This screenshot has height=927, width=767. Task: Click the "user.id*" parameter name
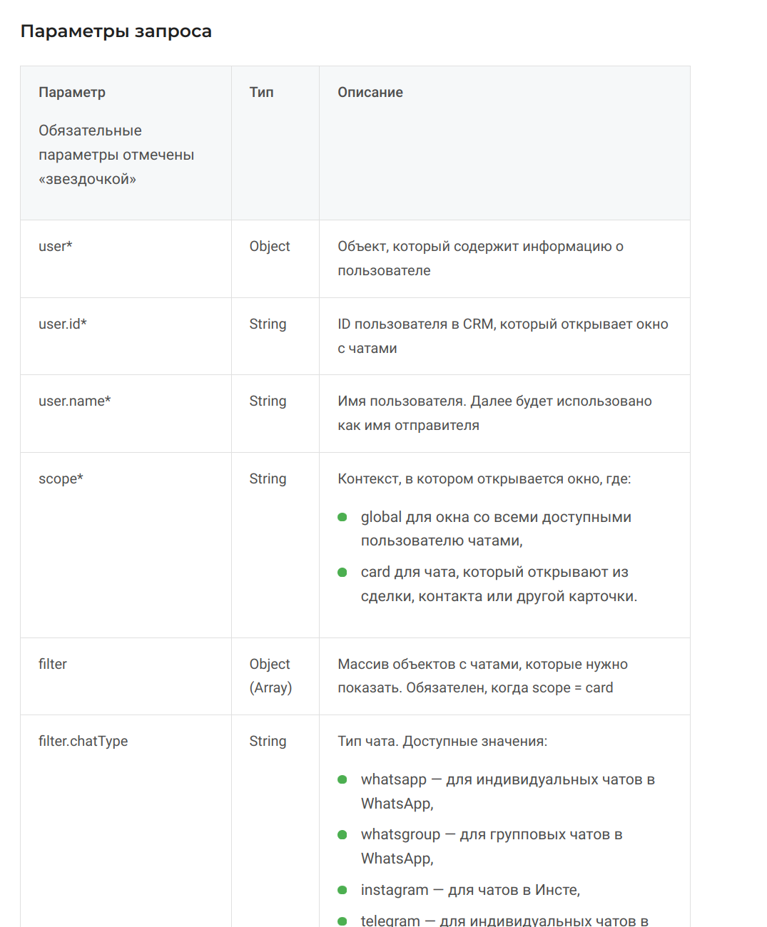[63, 324]
